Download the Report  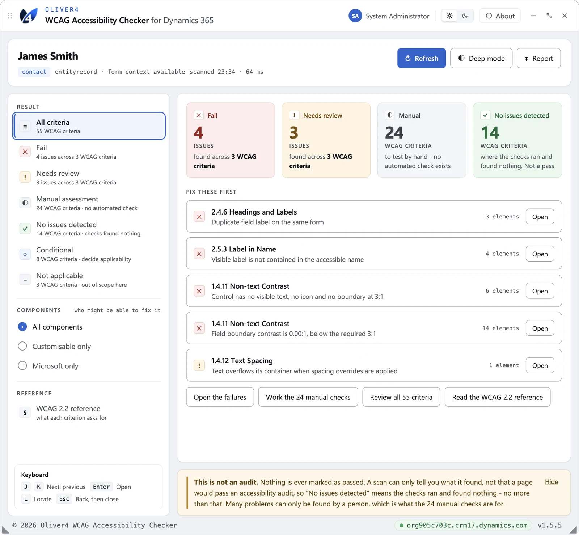[539, 58]
